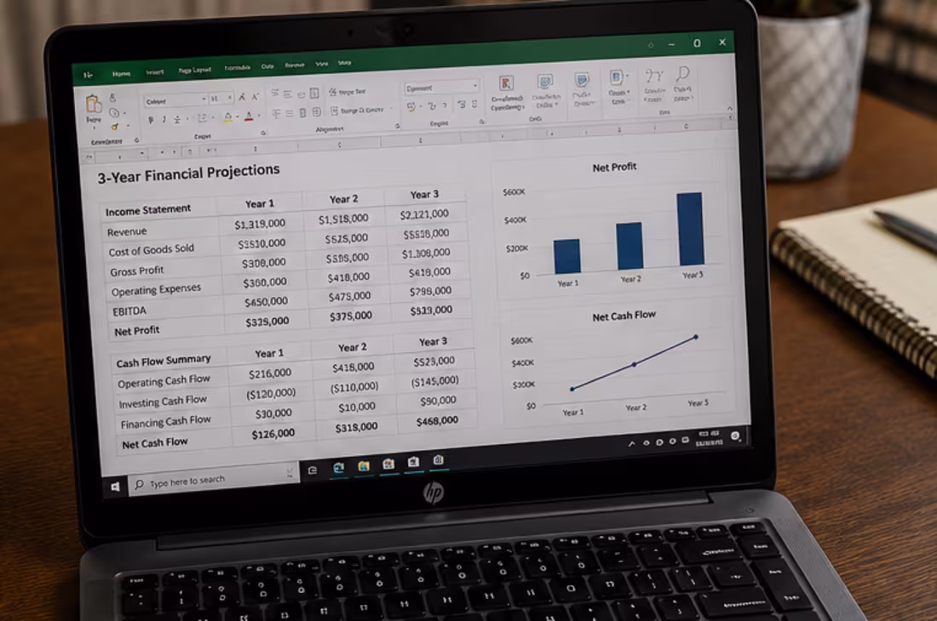
Task: Select the "3-Year Financial Projections" title cell
Action: [188, 174]
